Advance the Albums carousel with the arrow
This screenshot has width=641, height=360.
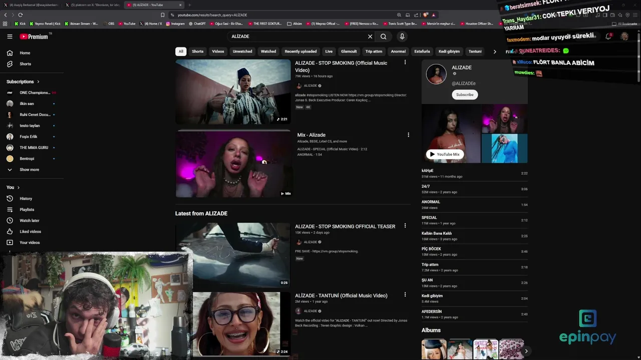coord(526,351)
